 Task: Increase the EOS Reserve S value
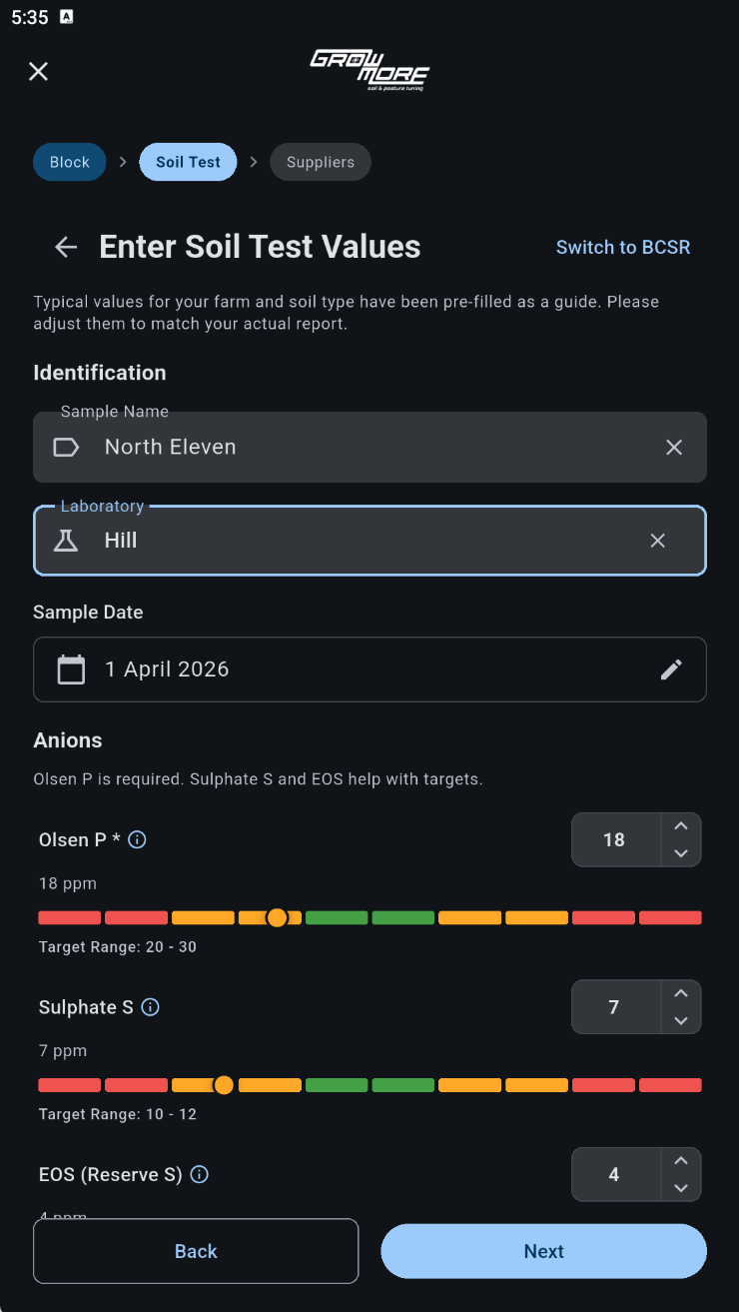[x=681, y=1161]
